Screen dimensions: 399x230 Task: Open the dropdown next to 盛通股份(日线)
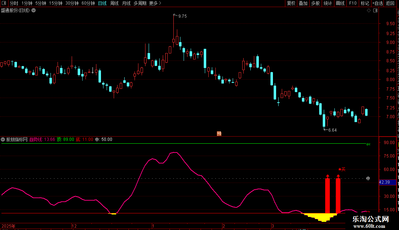click(x=34, y=10)
